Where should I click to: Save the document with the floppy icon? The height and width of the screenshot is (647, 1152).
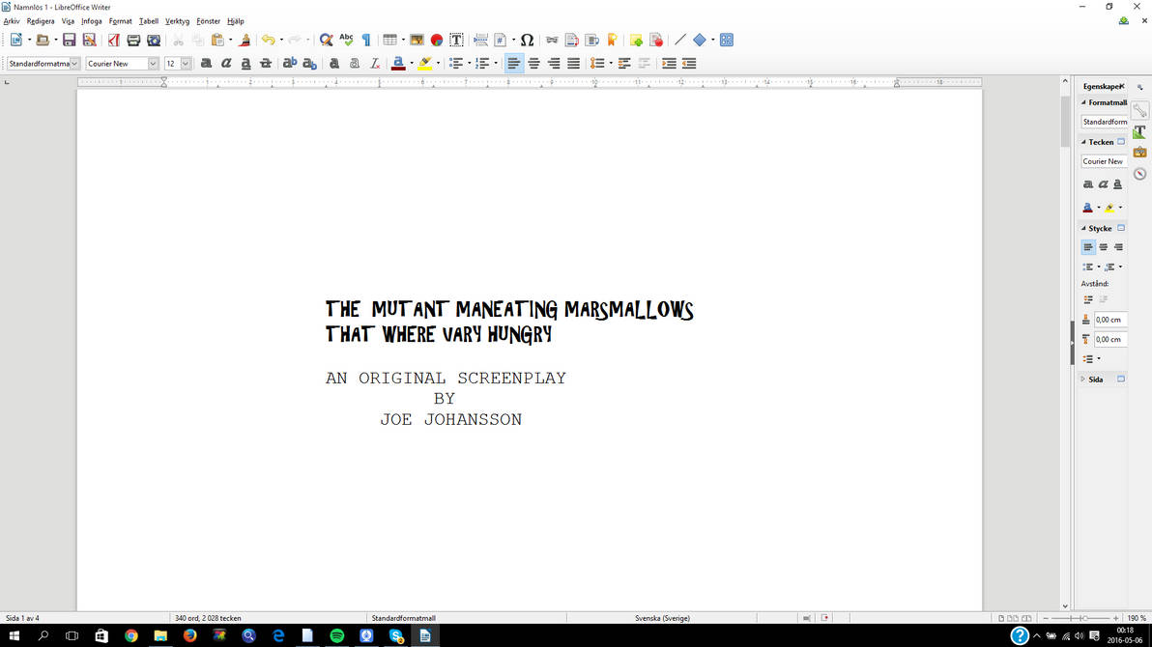(x=69, y=40)
